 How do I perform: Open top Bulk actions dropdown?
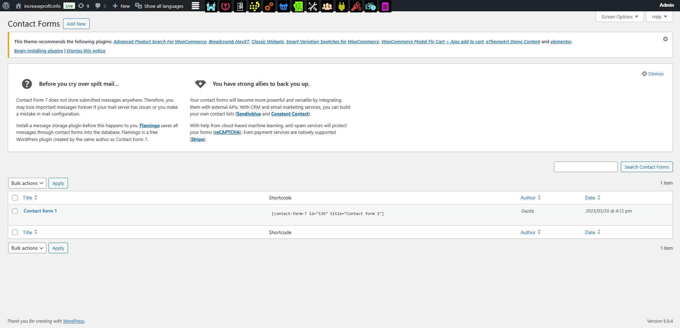click(27, 183)
